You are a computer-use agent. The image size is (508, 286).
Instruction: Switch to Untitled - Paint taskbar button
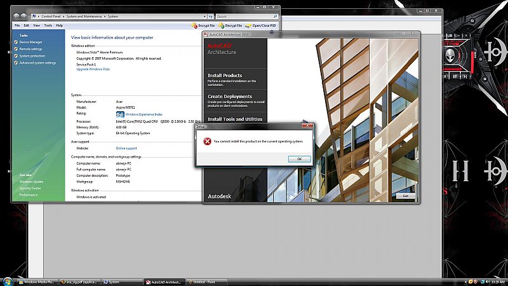pyautogui.click(x=207, y=282)
